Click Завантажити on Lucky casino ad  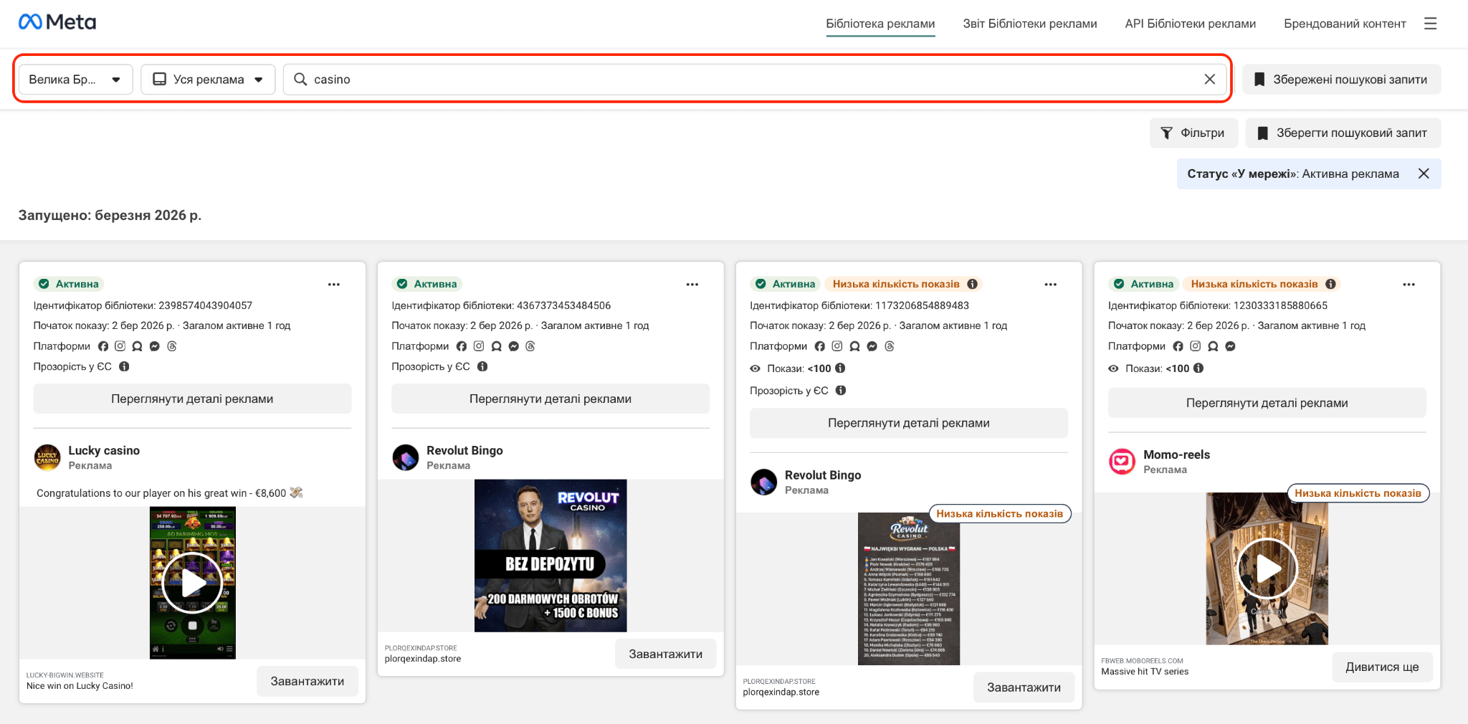click(308, 681)
